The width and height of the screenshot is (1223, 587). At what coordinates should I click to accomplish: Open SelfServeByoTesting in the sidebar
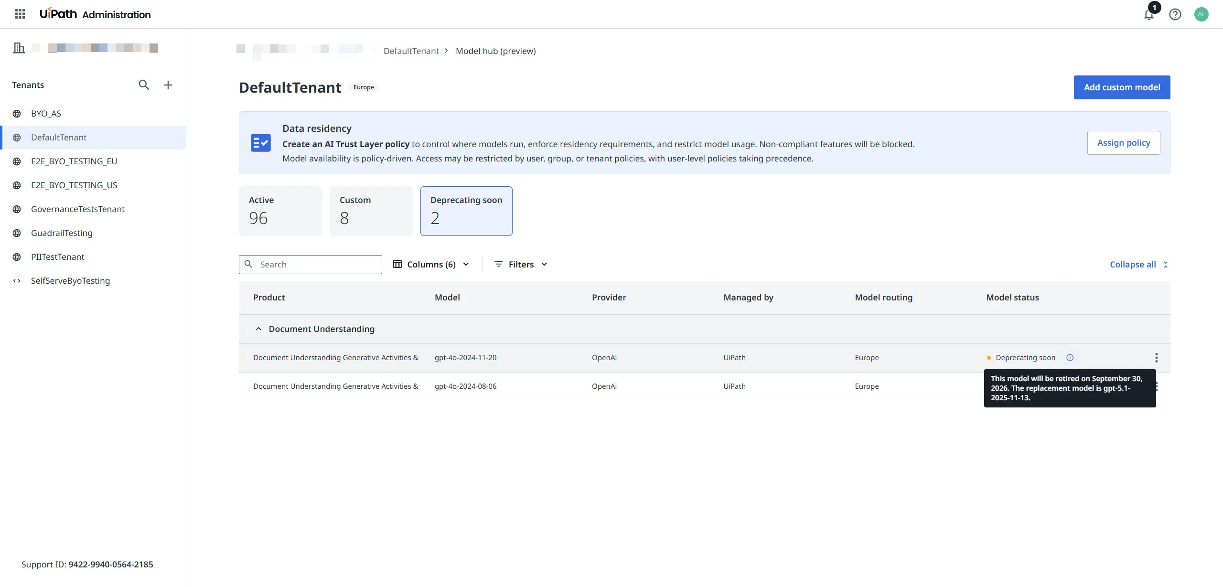click(x=93, y=281)
